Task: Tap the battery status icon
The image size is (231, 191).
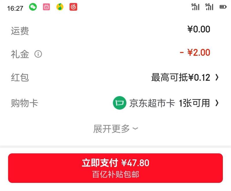Action: pos(223,7)
